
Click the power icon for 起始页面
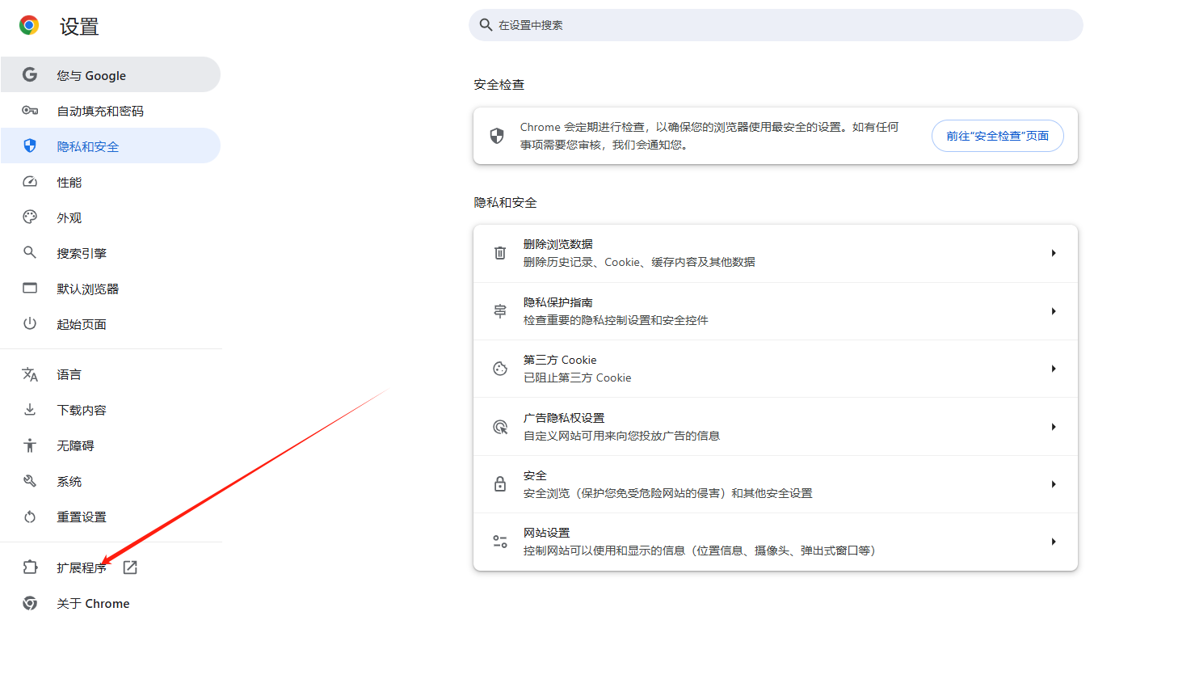click(30, 323)
